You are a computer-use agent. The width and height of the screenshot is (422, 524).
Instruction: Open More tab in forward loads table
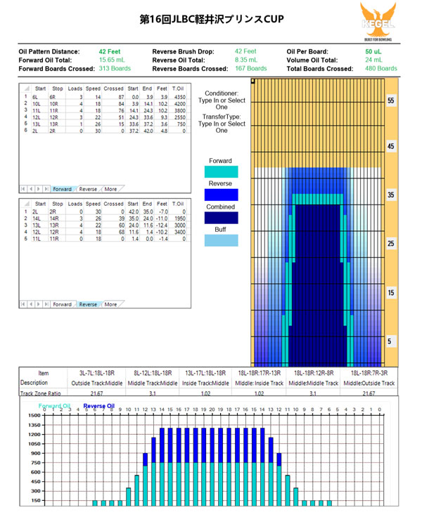tap(110, 189)
